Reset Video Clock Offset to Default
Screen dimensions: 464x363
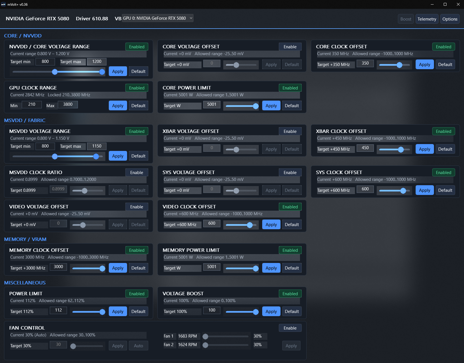point(292,225)
